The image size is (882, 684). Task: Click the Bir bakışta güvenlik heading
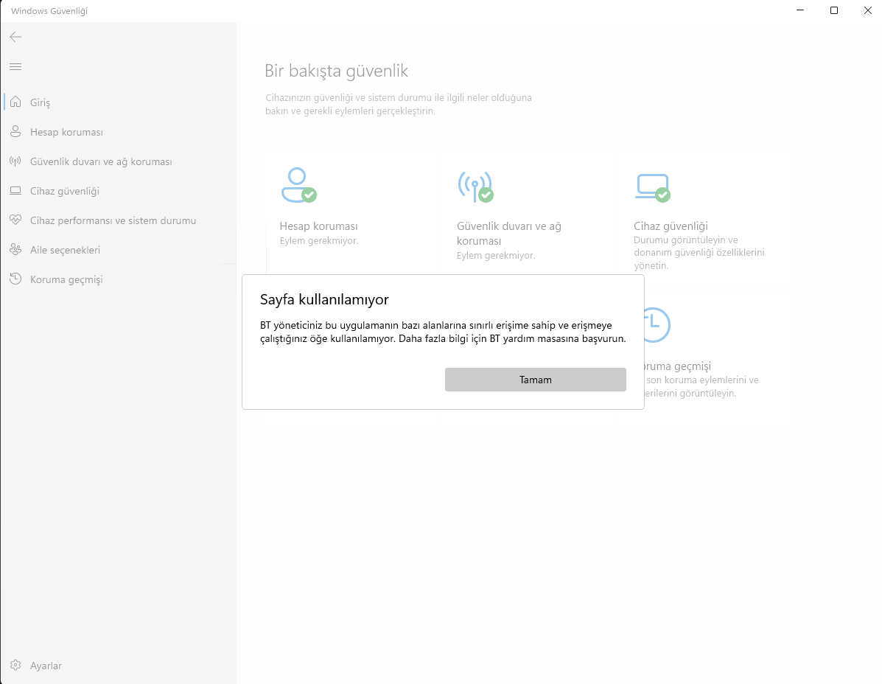337,71
